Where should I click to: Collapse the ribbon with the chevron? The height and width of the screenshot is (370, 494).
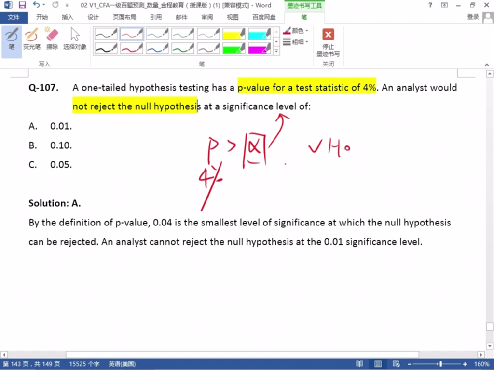tap(487, 65)
